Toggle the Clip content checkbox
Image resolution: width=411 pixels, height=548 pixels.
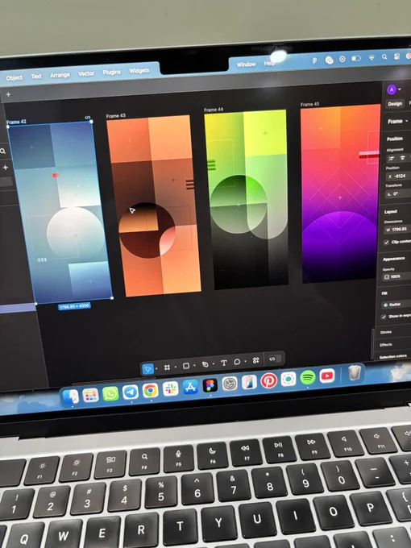click(386, 243)
